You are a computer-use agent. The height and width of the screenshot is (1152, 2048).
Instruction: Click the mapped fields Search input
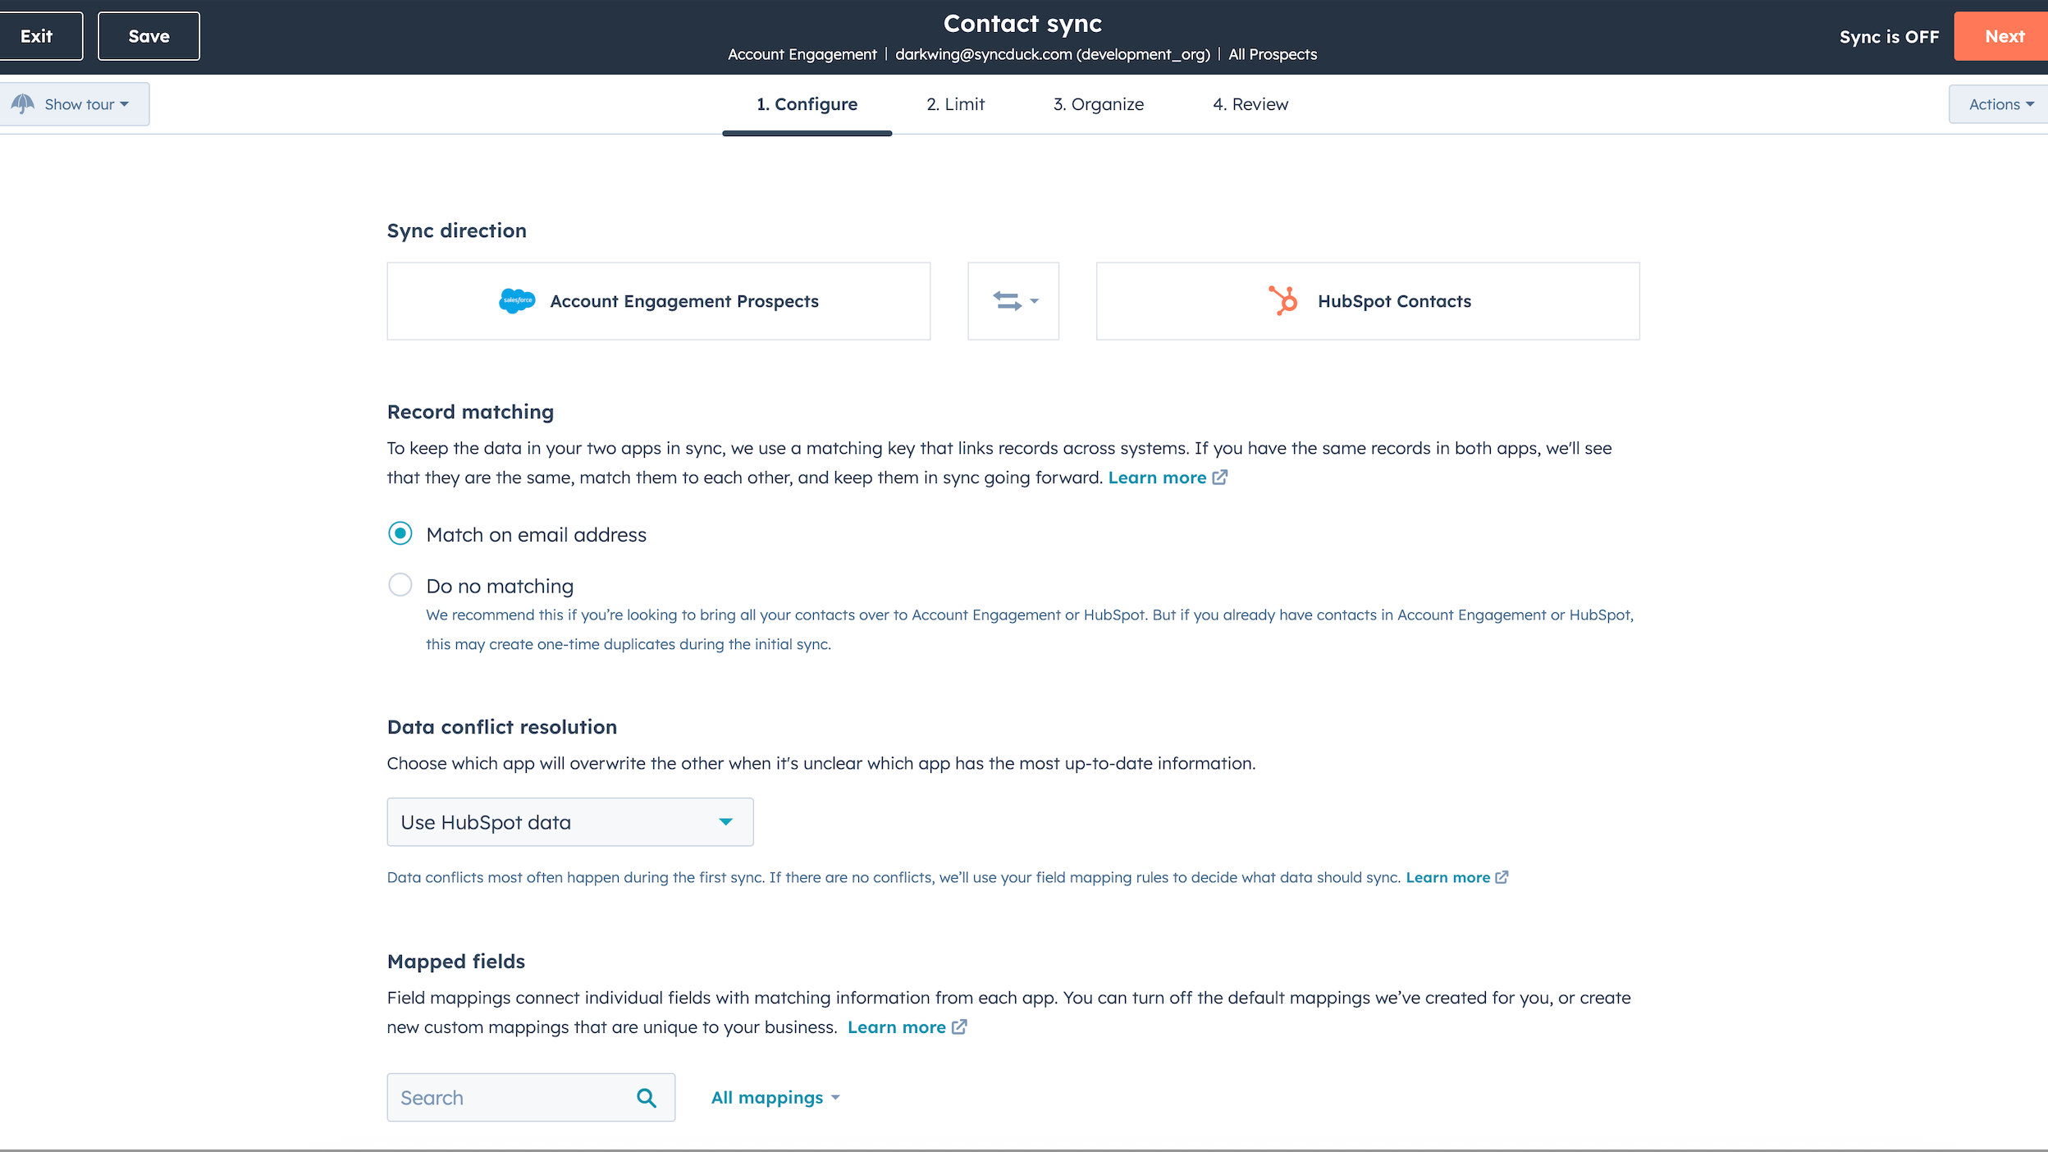pyautogui.click(x=509, y=1098)
